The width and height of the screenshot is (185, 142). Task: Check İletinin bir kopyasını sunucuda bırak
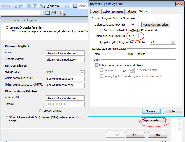pos(96,65)
